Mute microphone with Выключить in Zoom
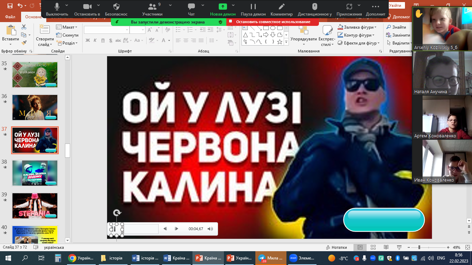472x265 pixels. click(57, 9)
